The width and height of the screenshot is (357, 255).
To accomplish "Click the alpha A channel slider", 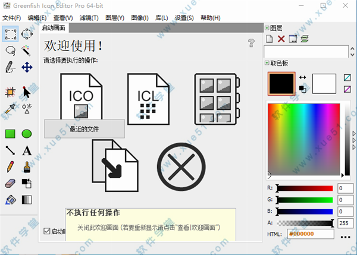I will 305,223.
